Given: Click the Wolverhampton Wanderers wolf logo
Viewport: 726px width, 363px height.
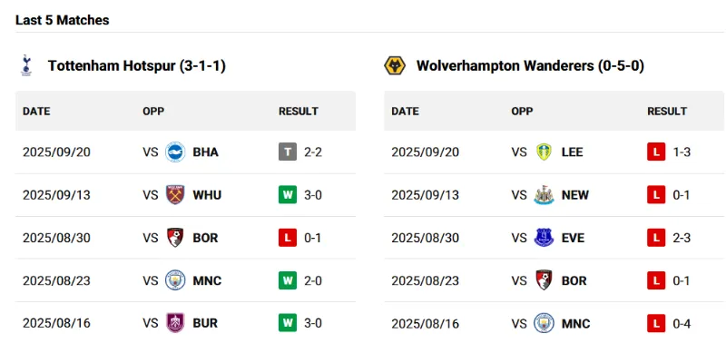Looking at the screenshot, I should [395, 65].
